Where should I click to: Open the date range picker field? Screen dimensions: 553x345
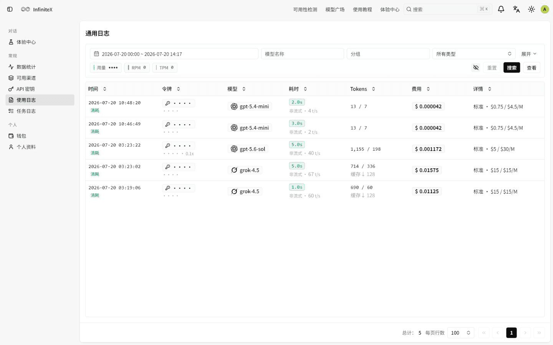click(174, 54)
